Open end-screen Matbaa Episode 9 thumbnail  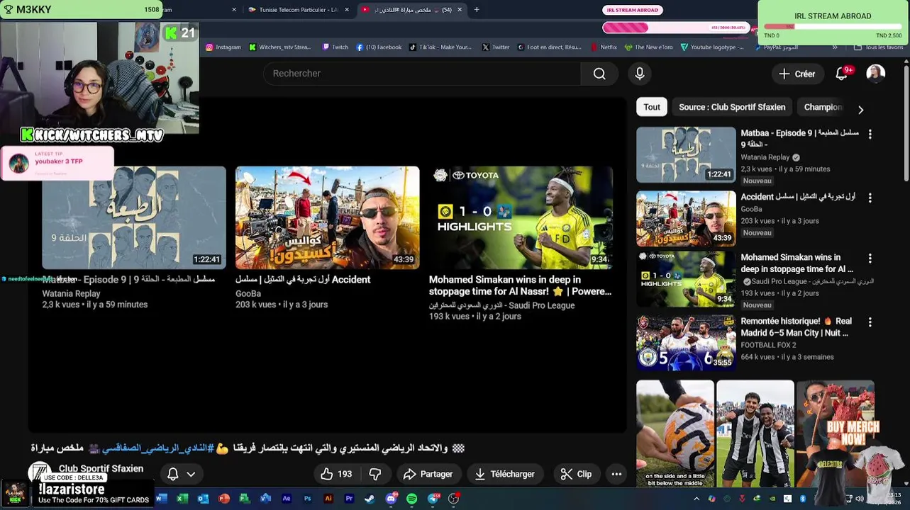coord(134,217)
